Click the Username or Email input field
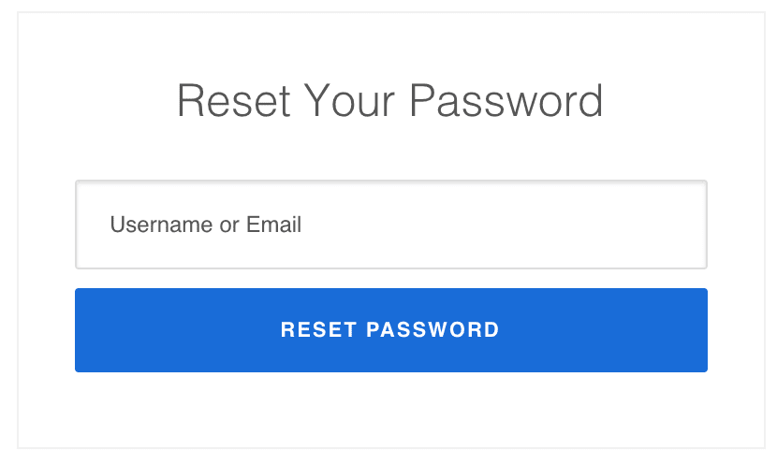777x464 pixels. [390, 225]
